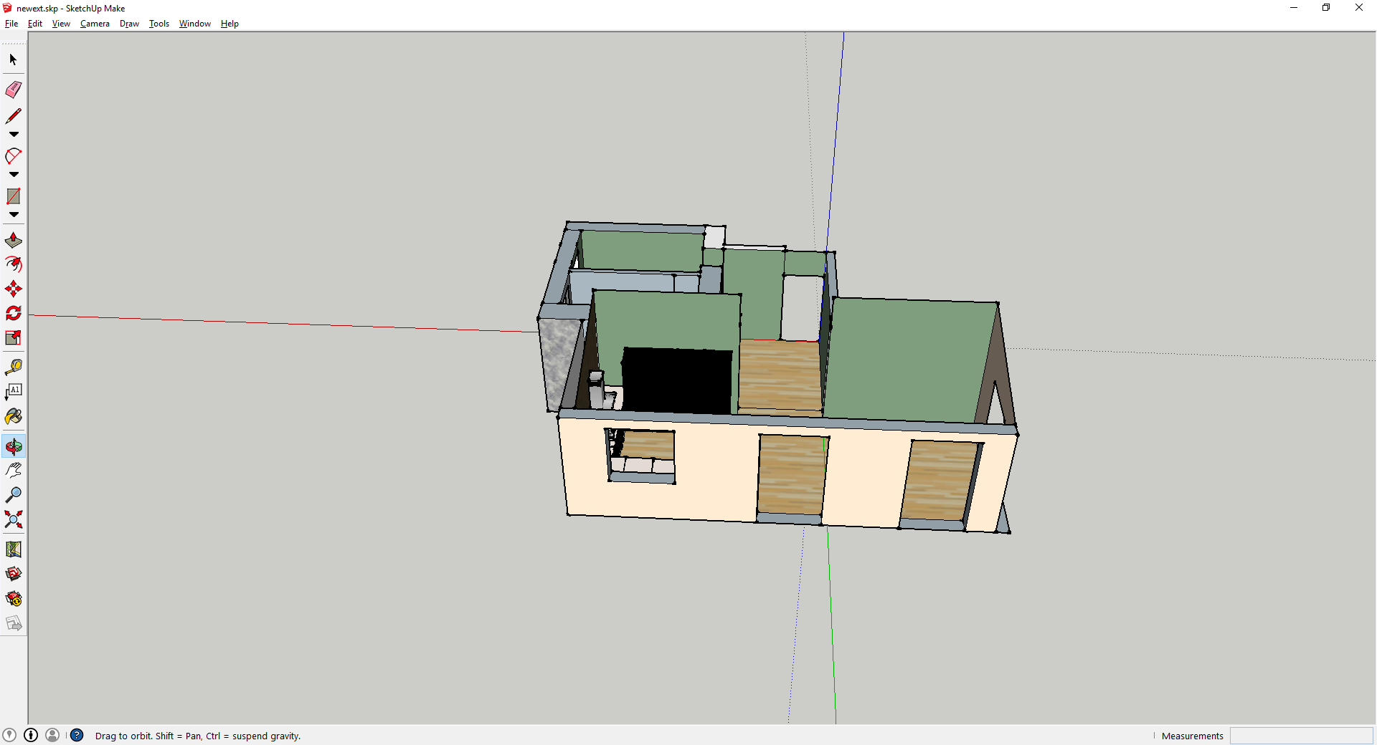The width and height of the screenshot is (1377, 745).
Task: Expand the Line tool dropdown arrow
Action: tap(14, 135)
